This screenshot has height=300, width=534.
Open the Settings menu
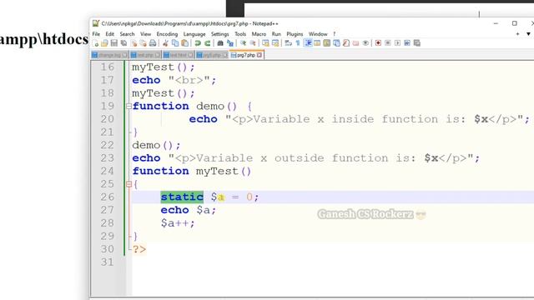coord(219,34)
